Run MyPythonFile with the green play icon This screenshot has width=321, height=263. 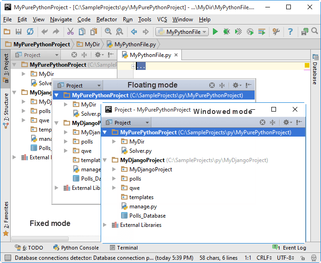[215, 31]
